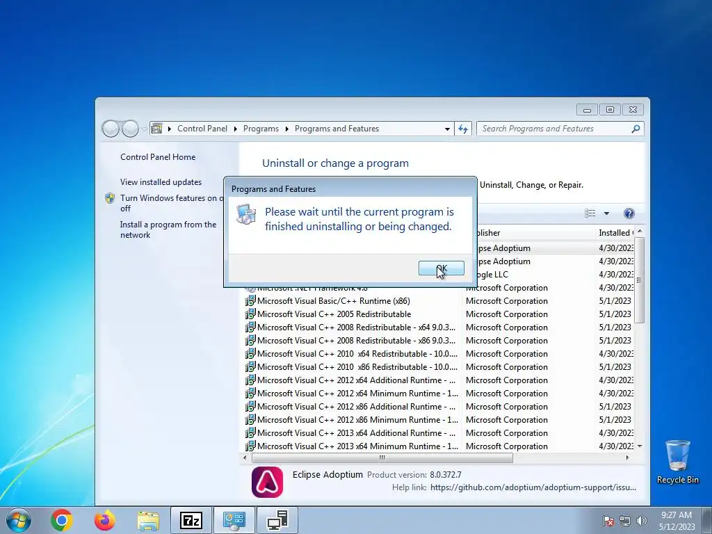The height and width of the screenshot is (534, 712).
Task: Open View installed updates link
Action: 161,182
